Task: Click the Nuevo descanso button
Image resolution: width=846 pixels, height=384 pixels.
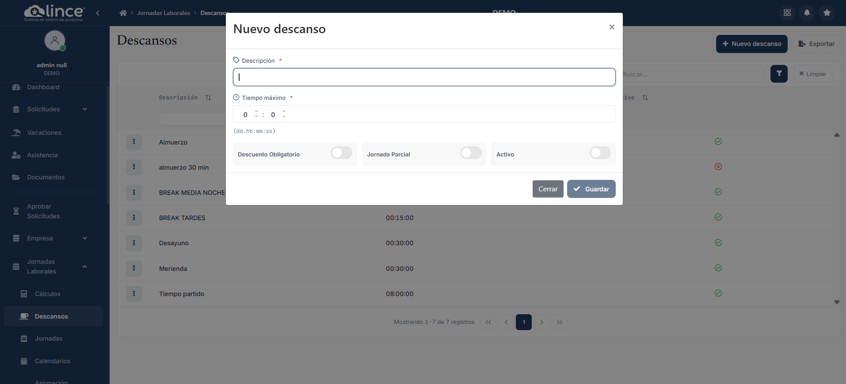Action: (751, 44)
